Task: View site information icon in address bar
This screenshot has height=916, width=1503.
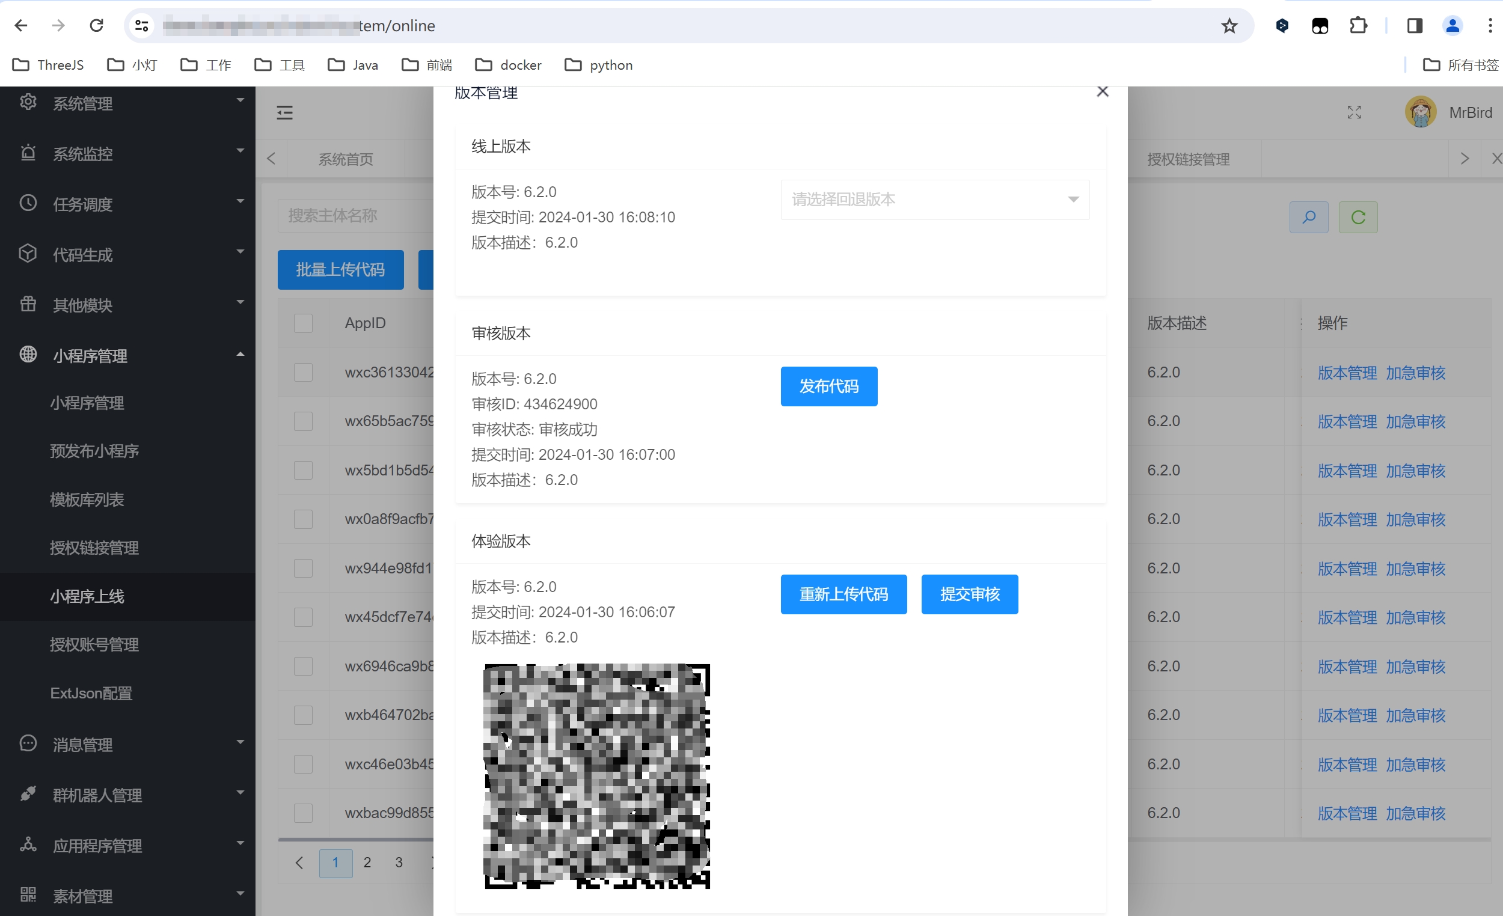Action: (x=141, y=26)
